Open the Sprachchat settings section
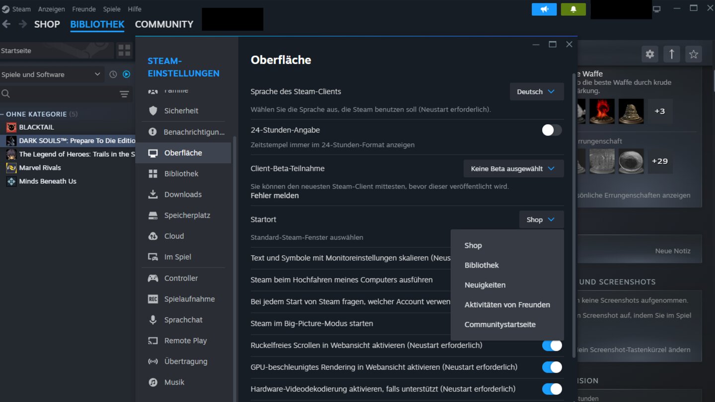The width and height of the screenshot is (715, 402). tap(184, 320)
